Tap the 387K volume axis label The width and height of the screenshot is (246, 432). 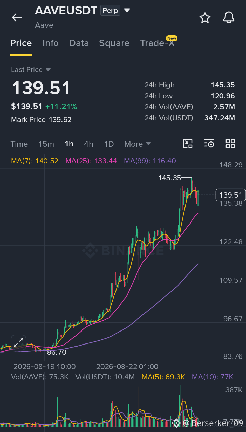[234, 390]
